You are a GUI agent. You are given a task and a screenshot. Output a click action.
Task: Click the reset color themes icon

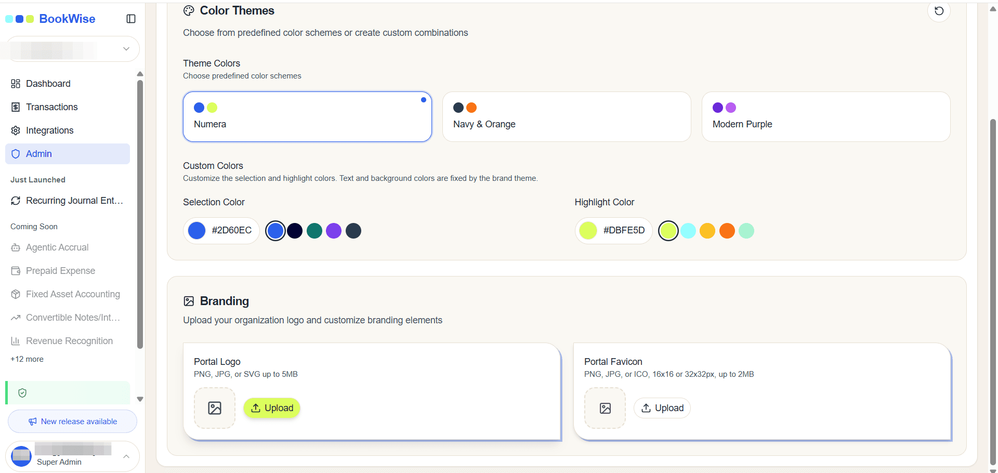pyautogui.click(x=939, y=11)
